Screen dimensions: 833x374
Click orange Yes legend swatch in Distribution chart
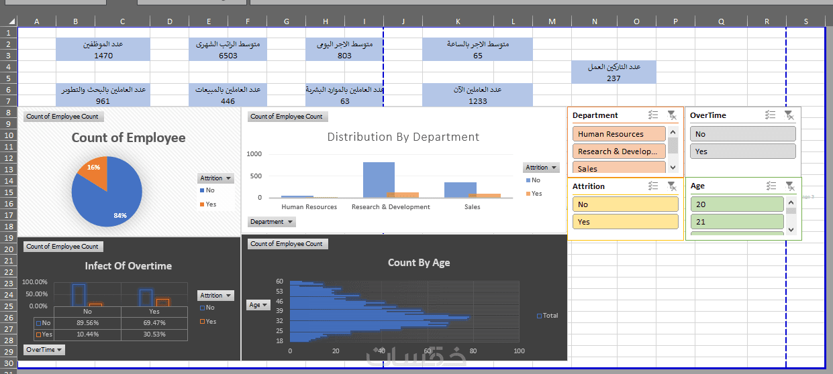pyautogui.click(x=528, y=194)
